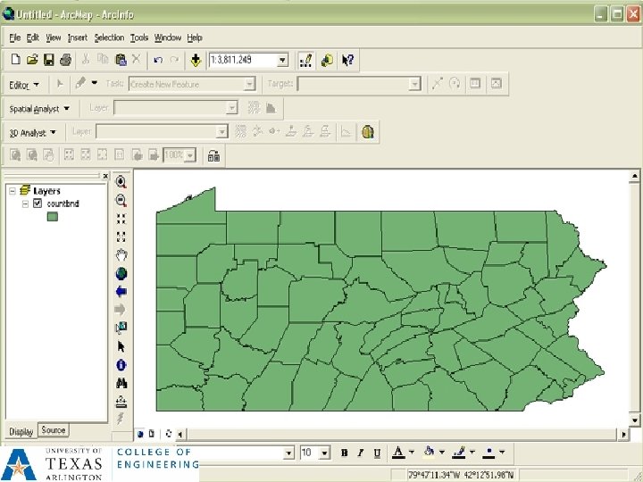
Task: Click the What's This help icon
Action: 347,61
